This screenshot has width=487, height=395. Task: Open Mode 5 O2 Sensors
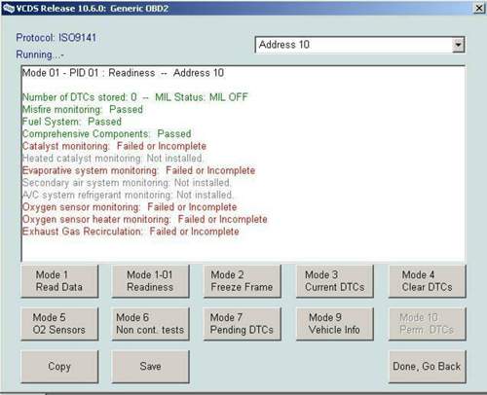click(59, 324)
